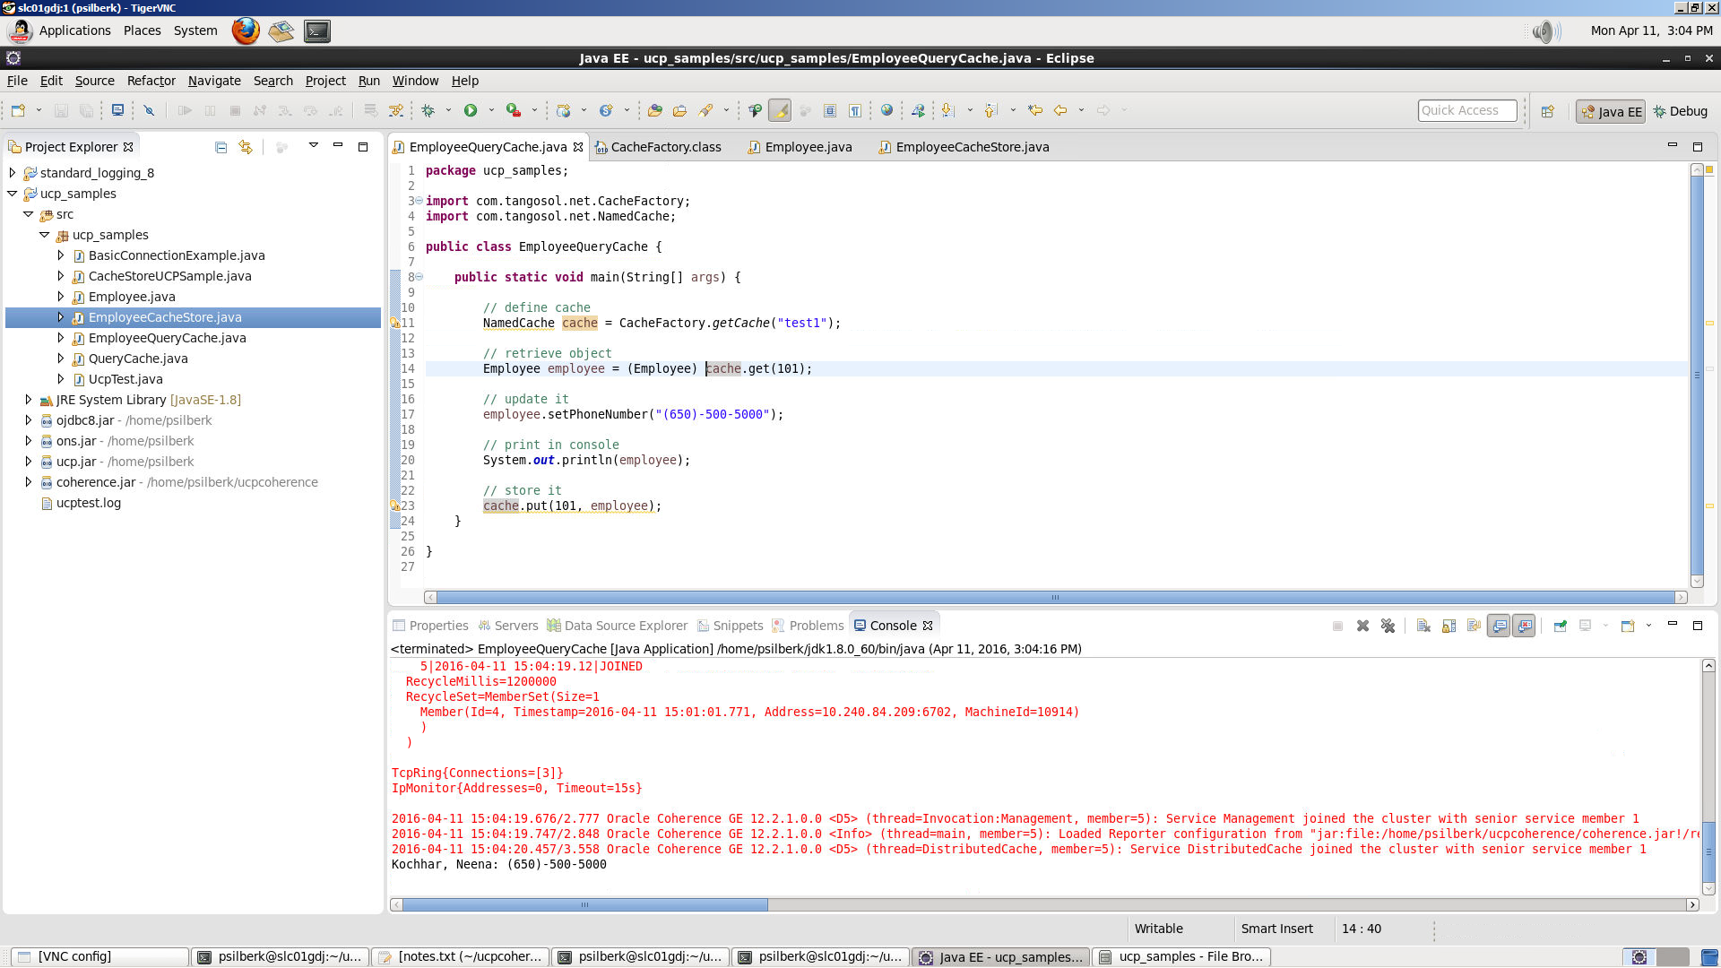The image size is (1721, 968).
Task: Activate Scroll Lock in the Console
Action: coord(1449,626)
